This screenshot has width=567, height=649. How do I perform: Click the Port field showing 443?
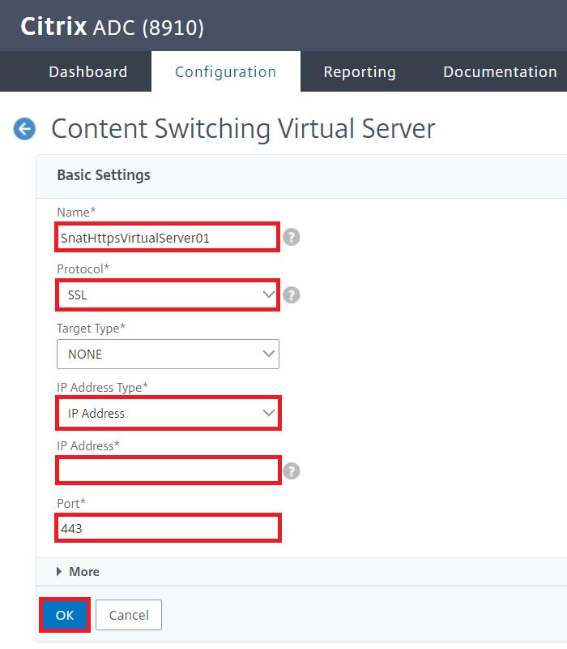point(168,528)
